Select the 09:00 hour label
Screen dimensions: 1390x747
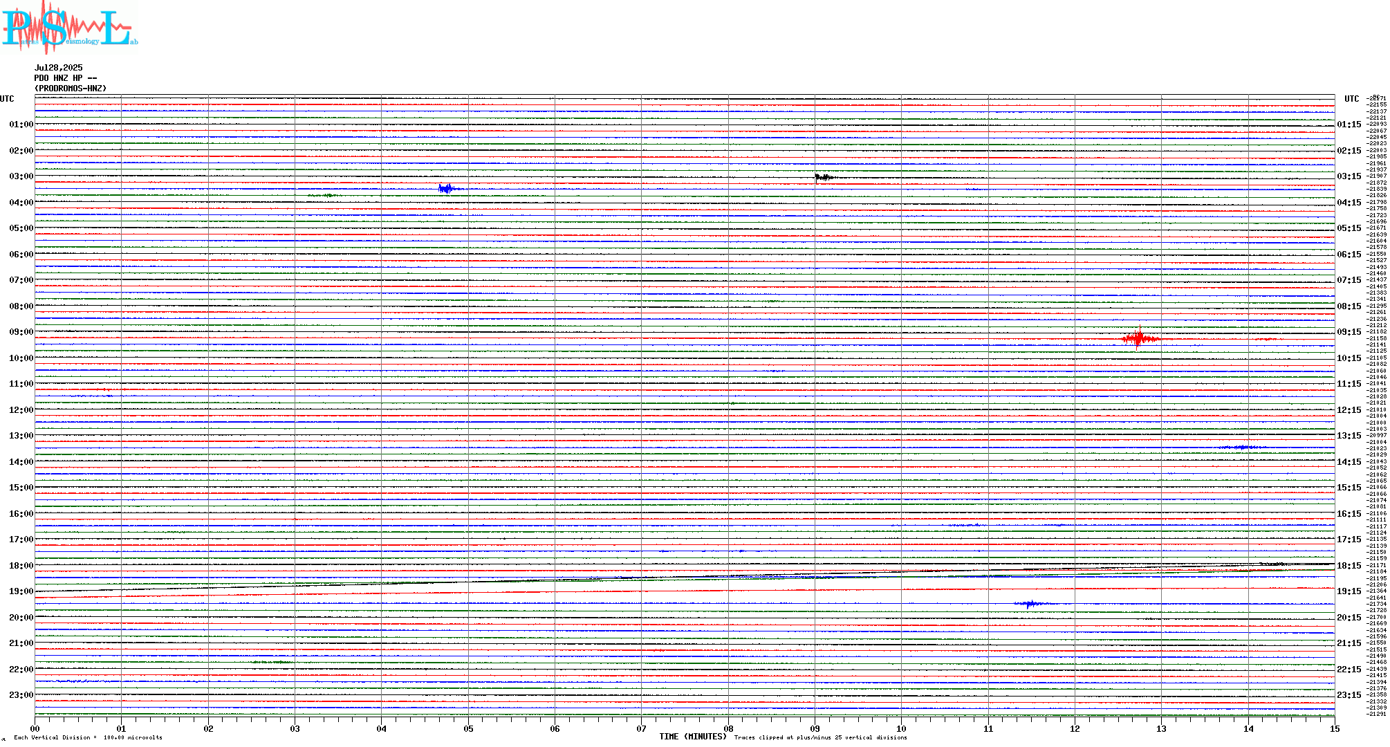pos(21,332)
